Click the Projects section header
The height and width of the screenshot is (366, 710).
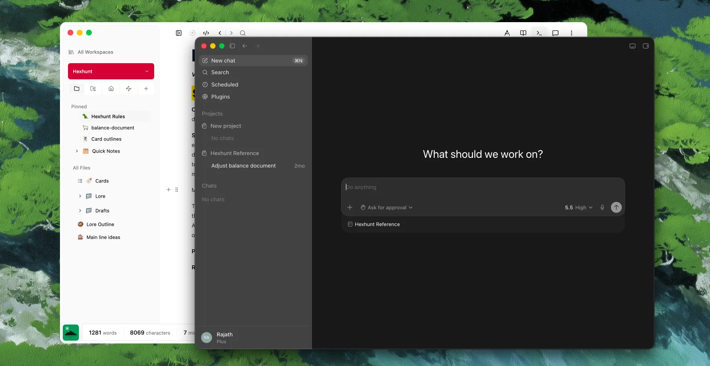pos(212,114)
